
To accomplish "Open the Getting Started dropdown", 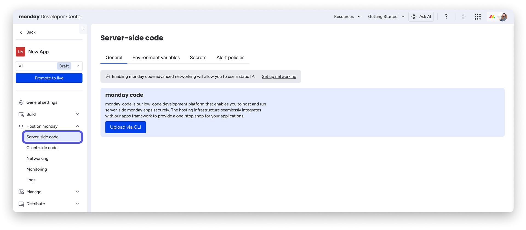I will tap(386, 17).
